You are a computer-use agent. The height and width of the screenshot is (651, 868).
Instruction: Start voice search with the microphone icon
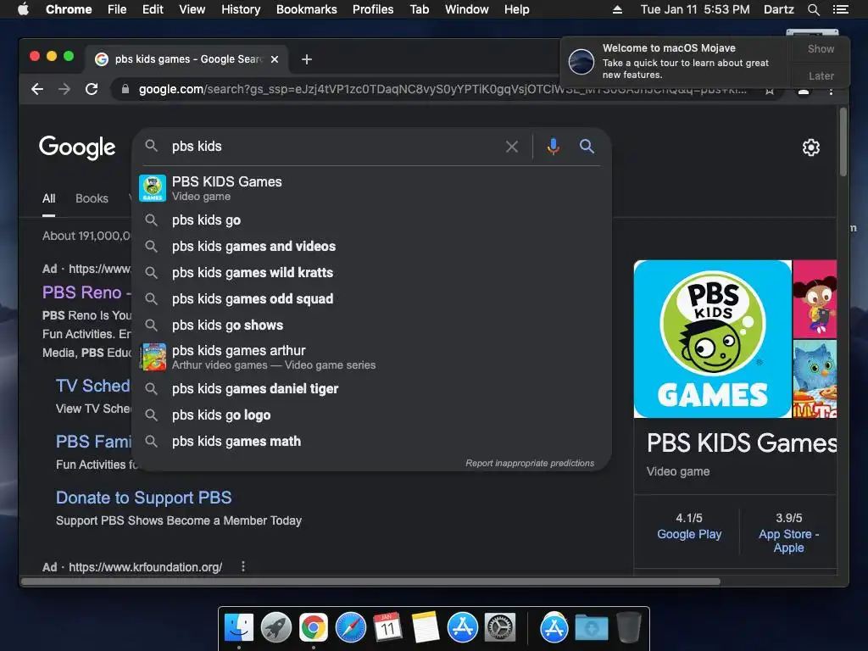pyautogui.click(x=553, y=146)
